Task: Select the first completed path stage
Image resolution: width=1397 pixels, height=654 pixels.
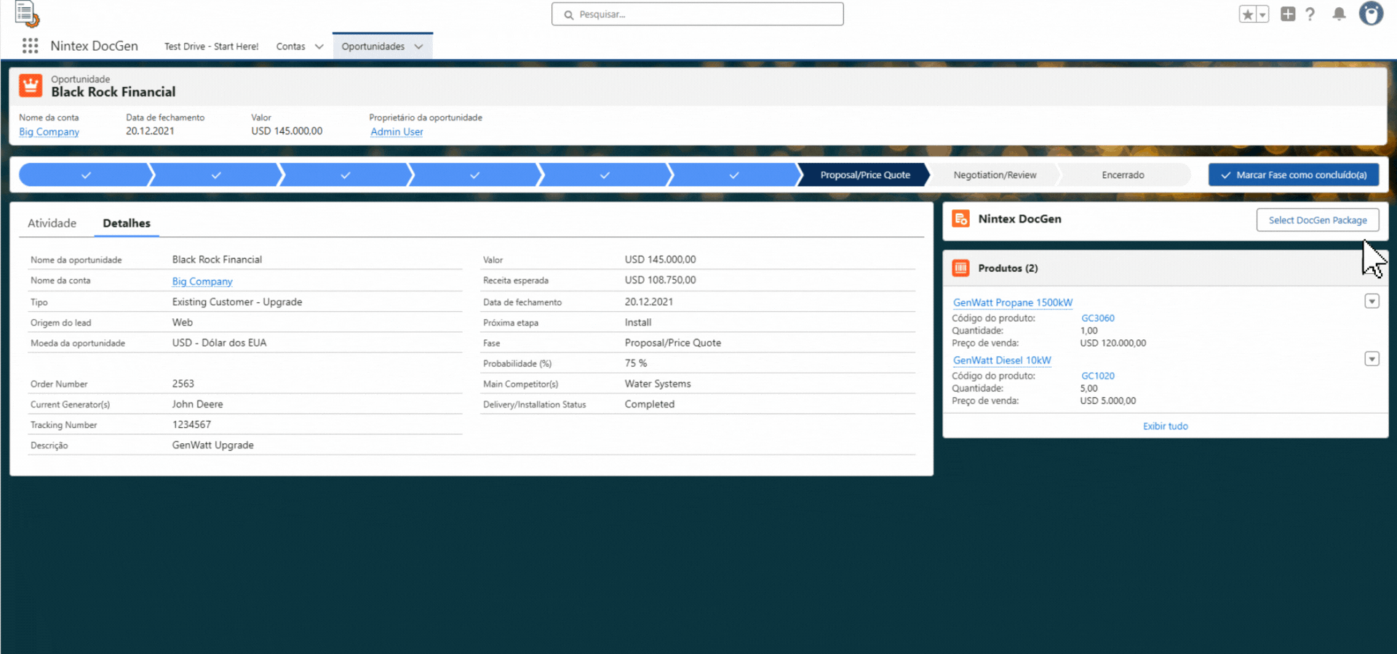Action: [x=86, y=175]
